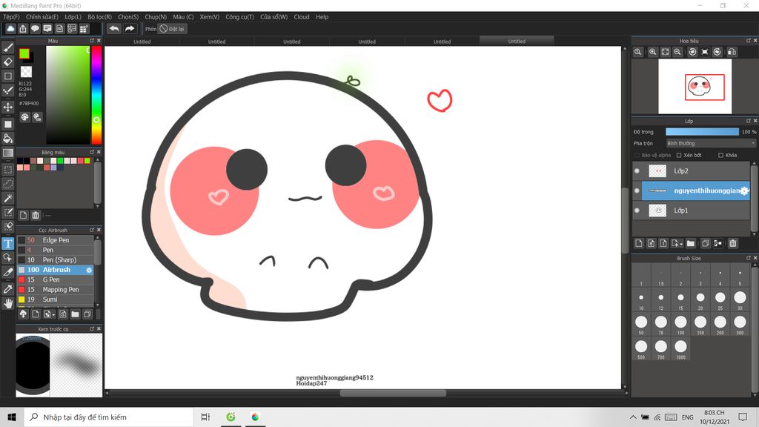Open the Lớp(L) menu
Viewport: 759px width, 427px height.
tap(73, 17)
